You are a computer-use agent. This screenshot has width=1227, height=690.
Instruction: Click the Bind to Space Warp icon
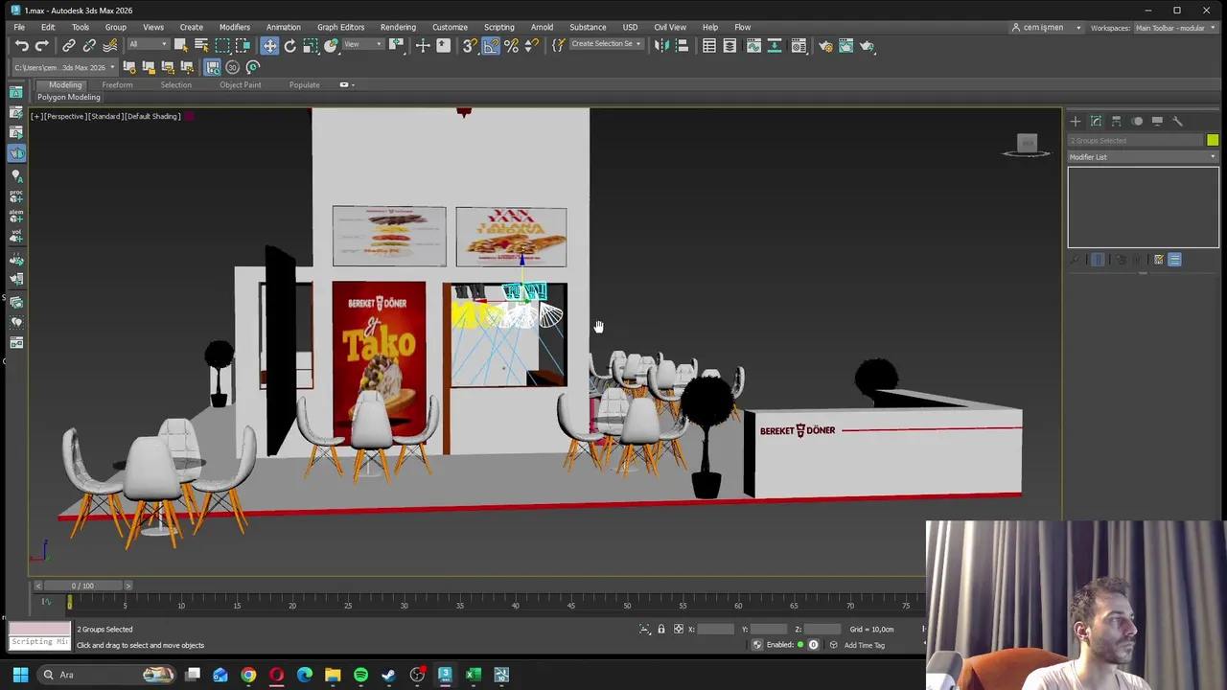(109, 45)
